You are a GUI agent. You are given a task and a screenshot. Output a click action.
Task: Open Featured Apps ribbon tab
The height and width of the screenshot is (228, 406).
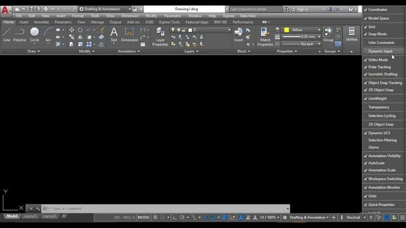coord(197,22)
